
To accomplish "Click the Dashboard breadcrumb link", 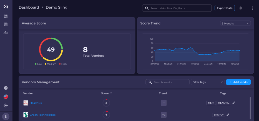I will pyautogui.click(x=29, y=7).
